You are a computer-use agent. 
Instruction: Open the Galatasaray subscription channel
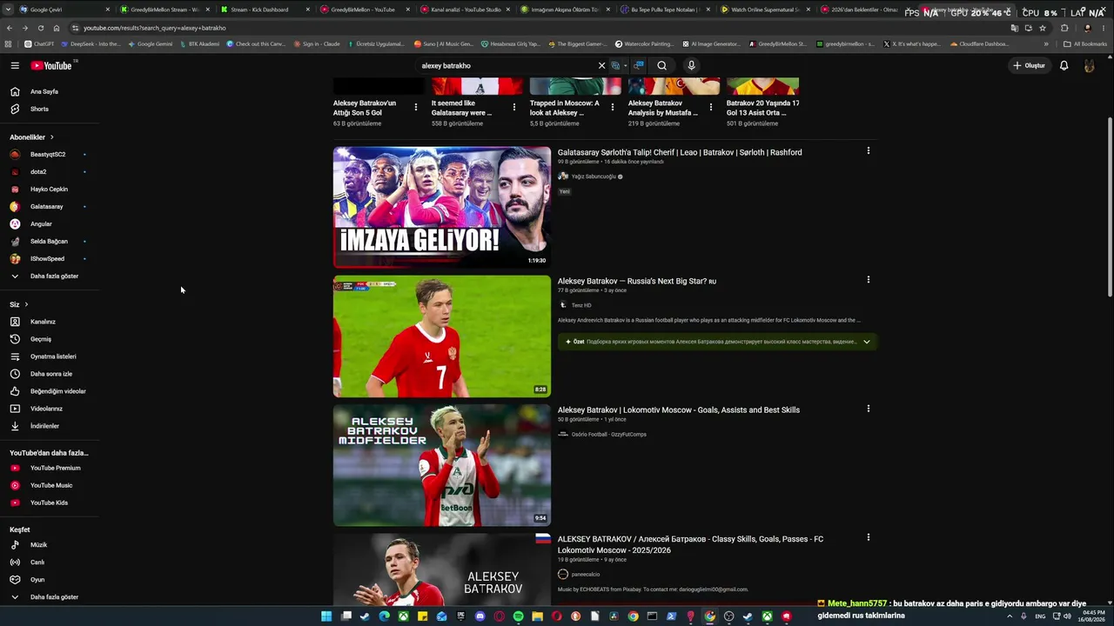pyautogui.click(x=50, y=206)
